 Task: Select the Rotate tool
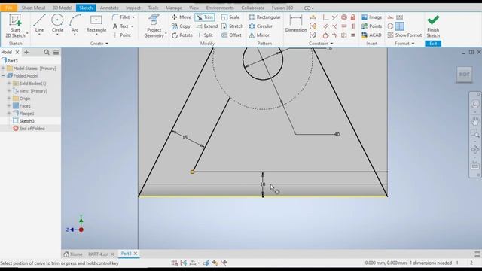click(182, 35)
